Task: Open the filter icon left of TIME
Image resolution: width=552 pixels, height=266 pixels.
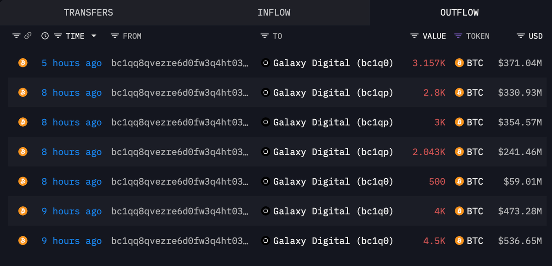Action: point(58,36)
